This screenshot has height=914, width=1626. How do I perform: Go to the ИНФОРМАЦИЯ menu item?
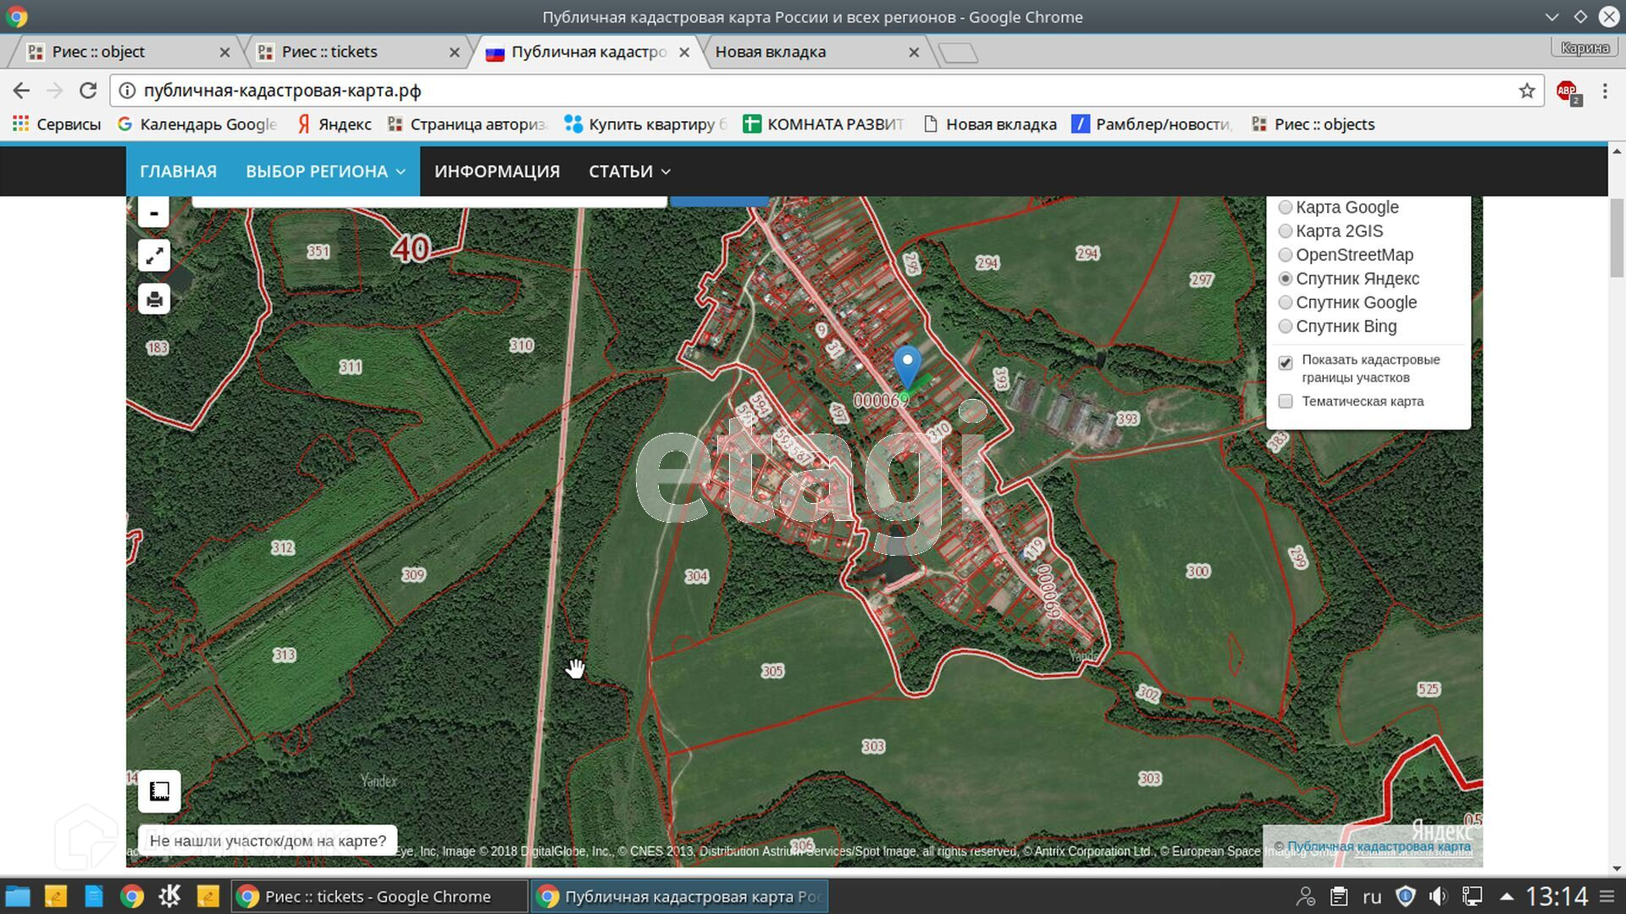[x=497, y=171]
